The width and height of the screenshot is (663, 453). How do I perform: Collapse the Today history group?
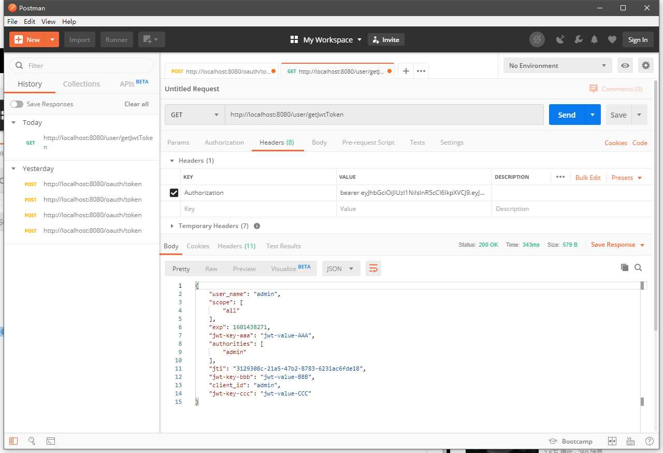[14, 123]
